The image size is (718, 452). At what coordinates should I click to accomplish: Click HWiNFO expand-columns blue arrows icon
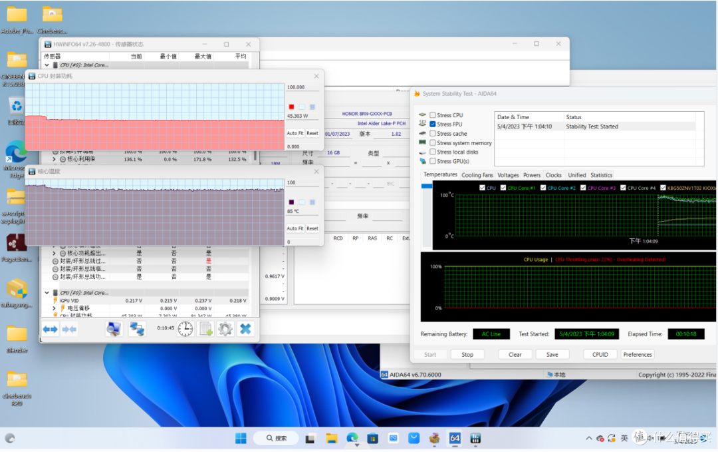click(51, 329)
